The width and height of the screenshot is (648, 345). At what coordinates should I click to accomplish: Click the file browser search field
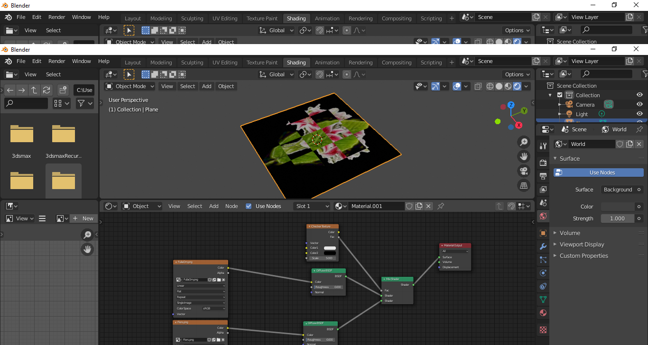click(x=27, y=103)
